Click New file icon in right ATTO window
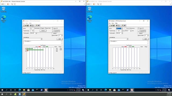 pos(110,26)
